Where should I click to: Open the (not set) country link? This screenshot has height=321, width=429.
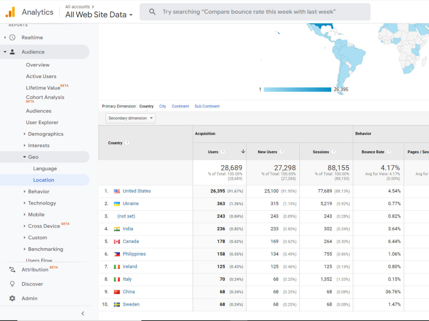click(126, 216)
